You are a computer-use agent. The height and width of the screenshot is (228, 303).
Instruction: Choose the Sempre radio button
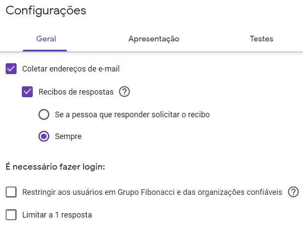pyautogui.click(x=44, y=136)
